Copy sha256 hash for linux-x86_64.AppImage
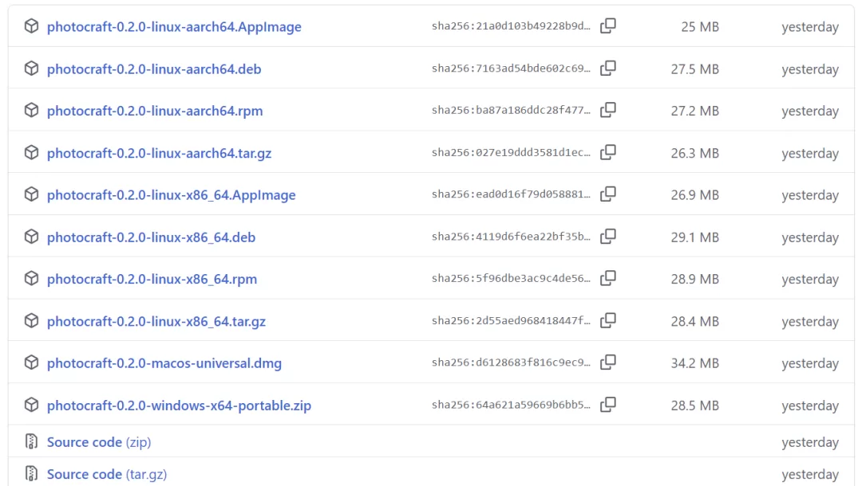The height and width of the screenshot is (486, 862). 608,194
